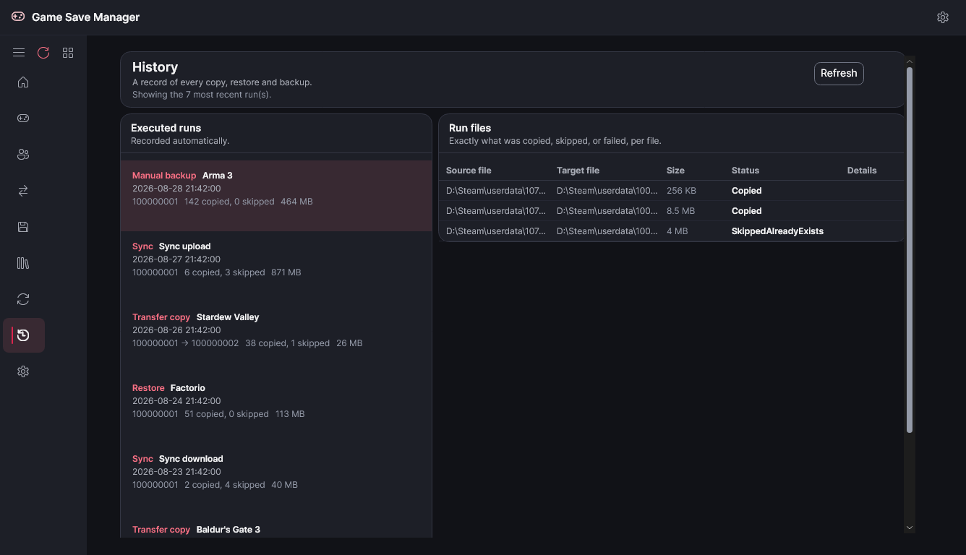Select the Sync upload run
966x555 pixels.
pos(276,267)
